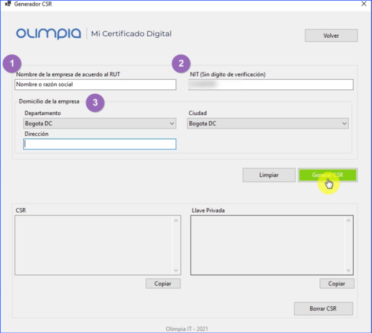Click inside the Llave Privada text area
The image size is (372, 333).
coord(268,245)
